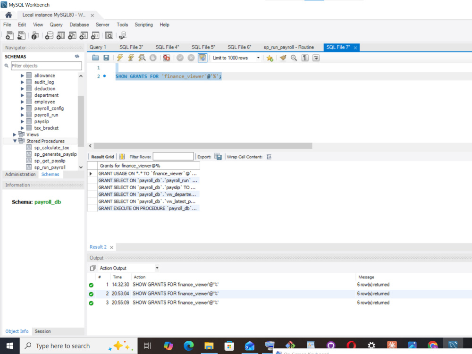Focus the Filter Rows input field
Viewport: 472px width, 354px height.
[173, 157]
